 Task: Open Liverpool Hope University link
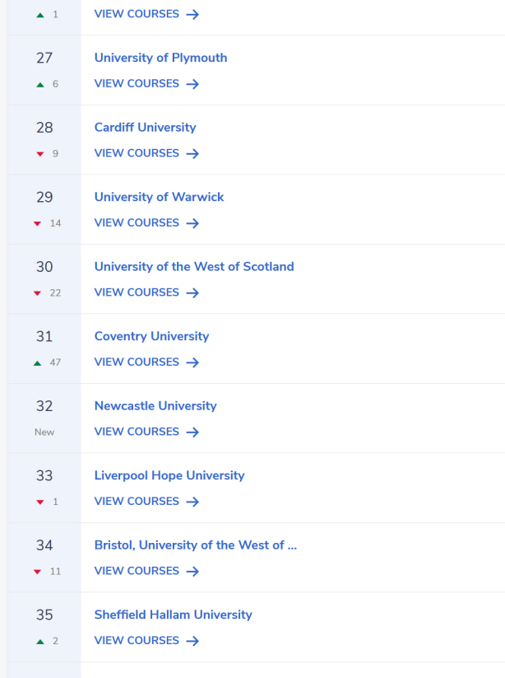(169, 475)
